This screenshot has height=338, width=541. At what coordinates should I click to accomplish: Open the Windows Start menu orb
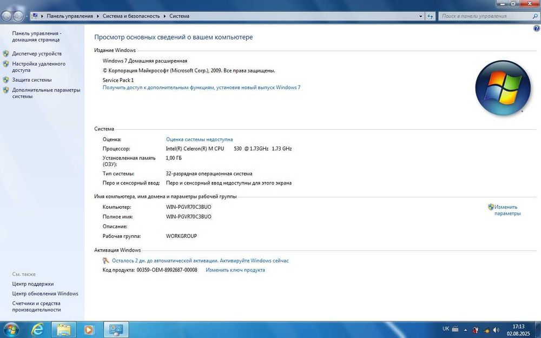click(x=11, y=330)
